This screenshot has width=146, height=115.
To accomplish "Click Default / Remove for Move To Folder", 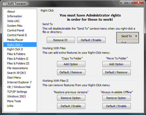I will 117,72.
